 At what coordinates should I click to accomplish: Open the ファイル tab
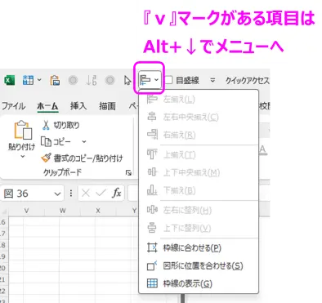tap(13, 106)
